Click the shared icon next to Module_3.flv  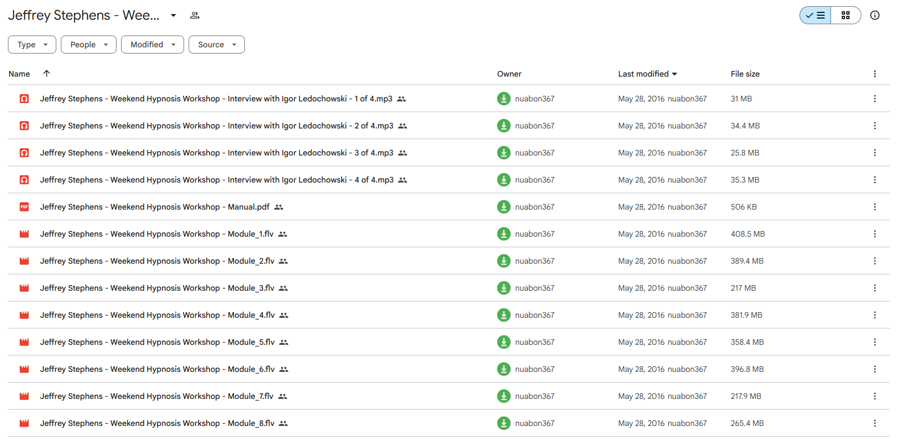283,288
